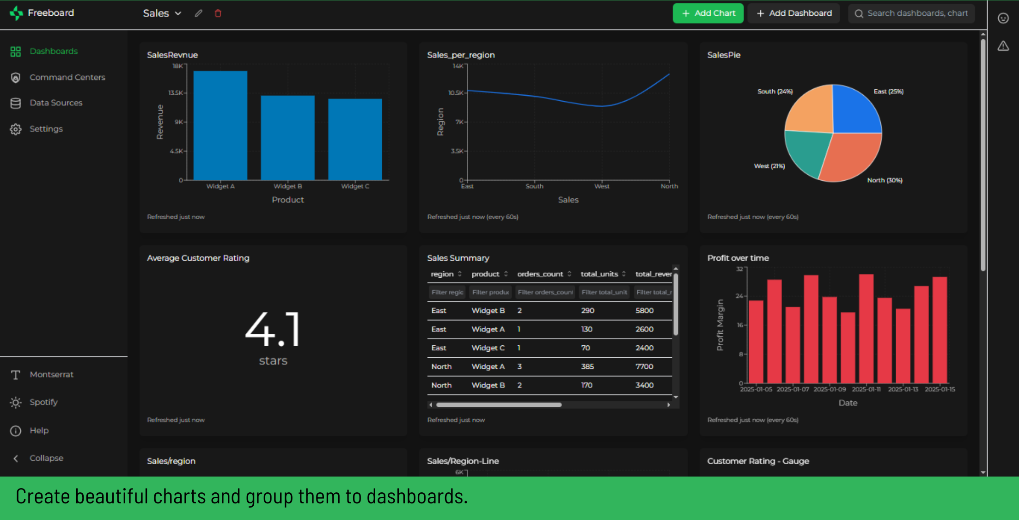The height and width of the screenshot is (520, 1019).
Task: Edit the Sales dashboard name with pencil icon
Action: pos(198,13)
